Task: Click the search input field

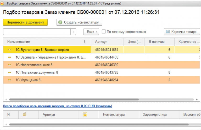Action: pos(37,32)
